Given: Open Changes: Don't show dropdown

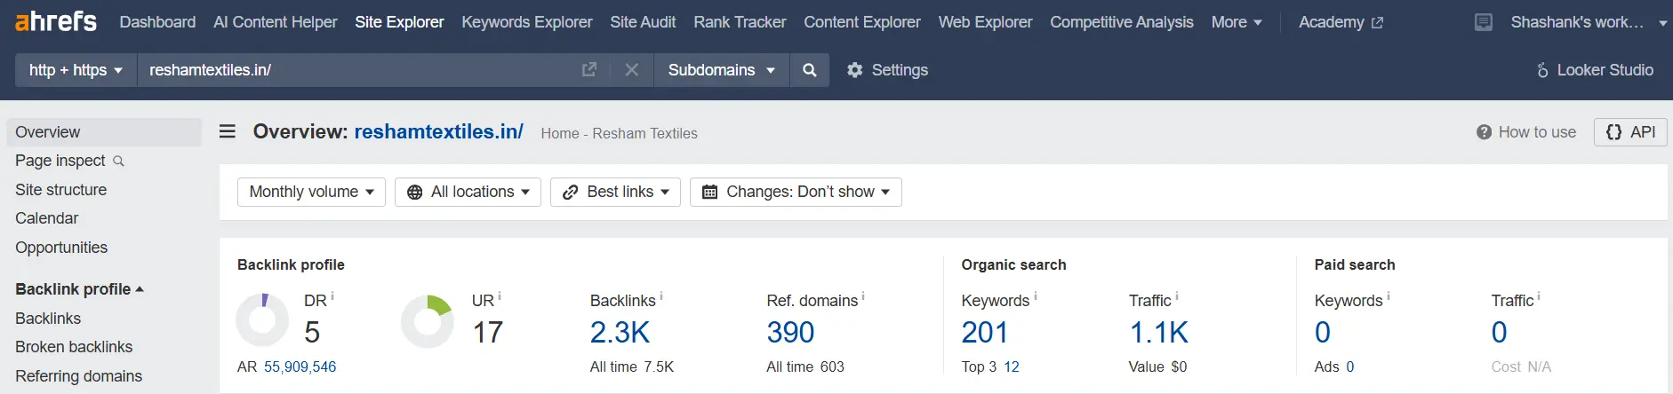Looking at the screenshot, I should (796, 192).
